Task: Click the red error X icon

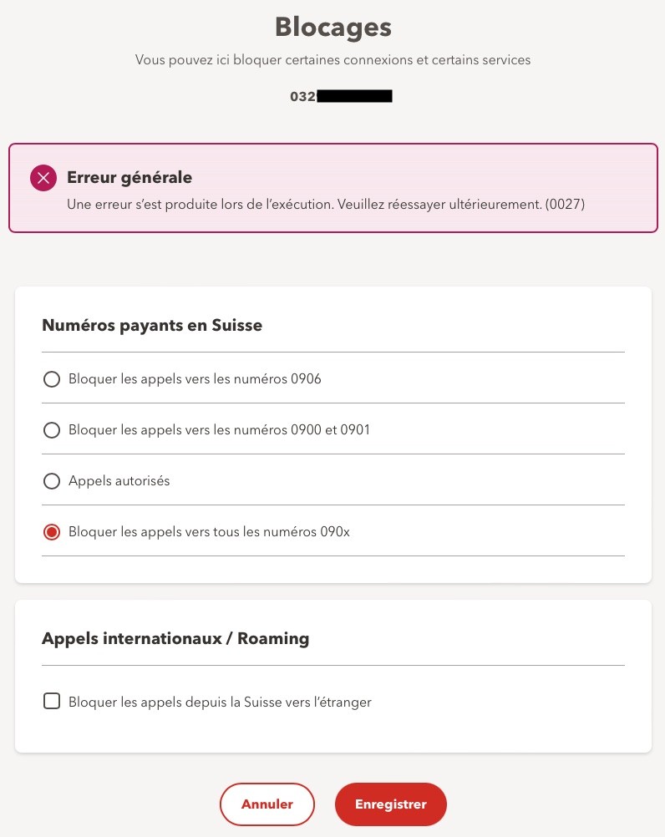Action: tap(43, 178)
